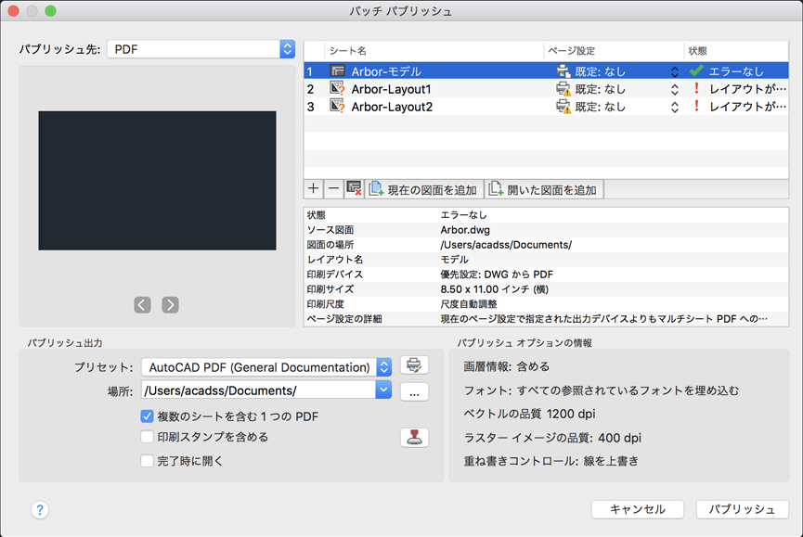Click ベクトルの品質 1200 dpi text
803x537 pixels.
[x=529, y=414]
